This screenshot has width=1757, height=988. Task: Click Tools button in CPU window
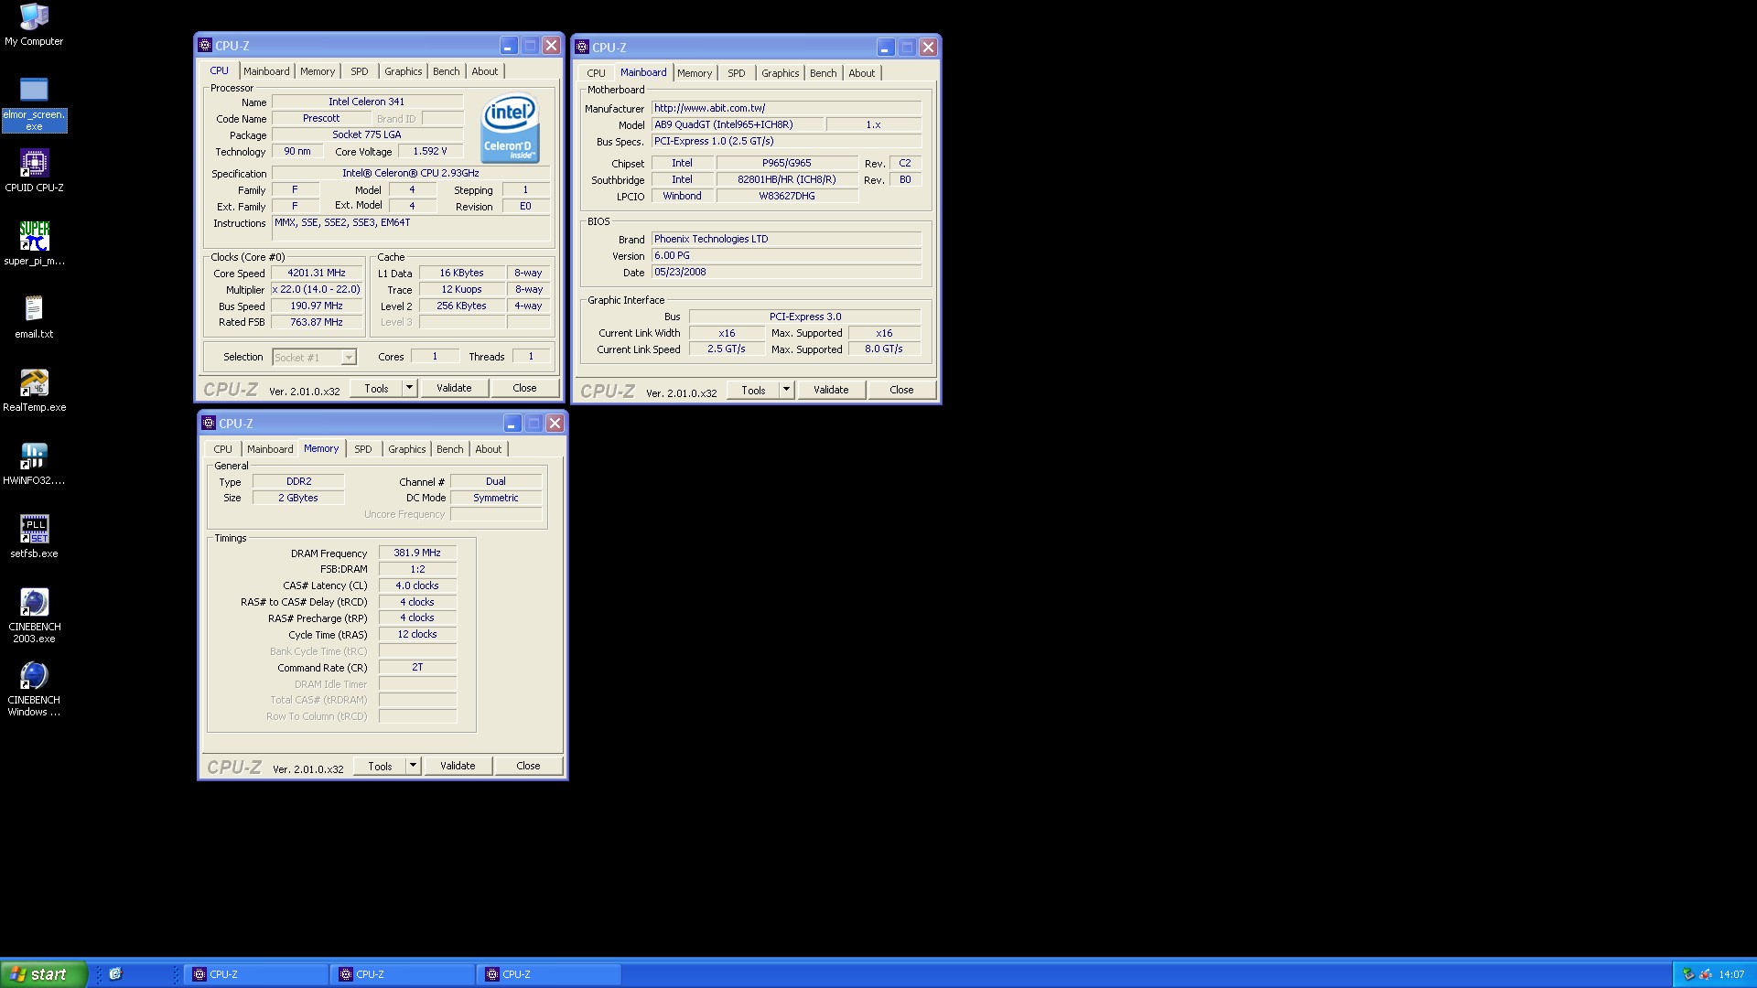376,388
